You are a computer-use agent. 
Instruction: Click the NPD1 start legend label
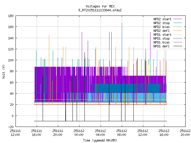coord(161,35)
